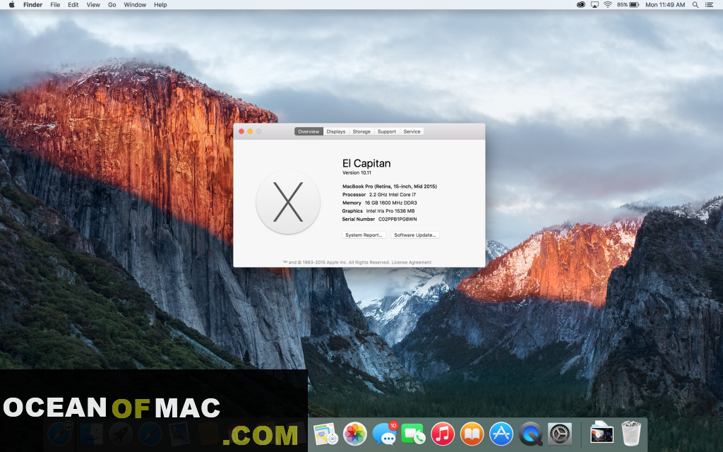Open the Edit menu
Viewport: 723px width, 452px height.
73,5
